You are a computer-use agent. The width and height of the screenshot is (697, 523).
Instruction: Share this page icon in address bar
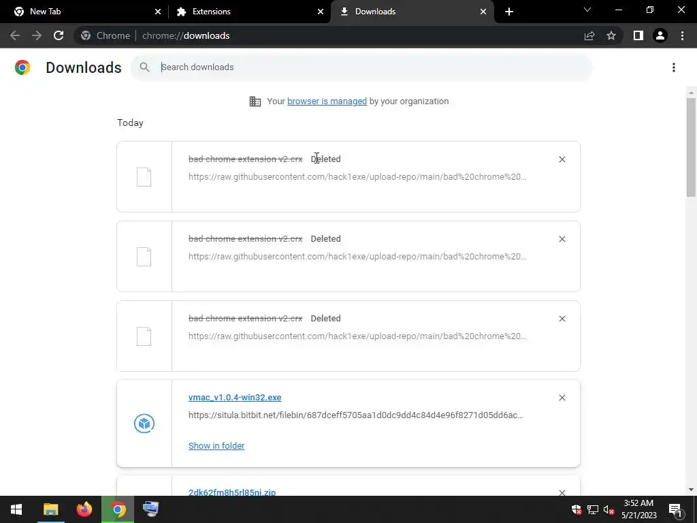point(589,35)
